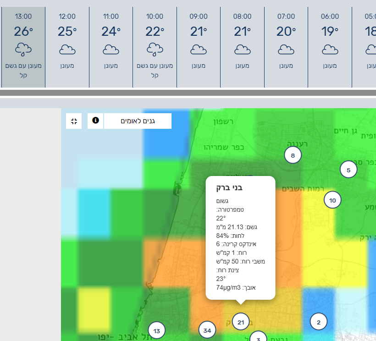Select the map cluster marker numbered 10
Image resolution: width=376 pixels, height=341 pixels.
coord(332,200)
